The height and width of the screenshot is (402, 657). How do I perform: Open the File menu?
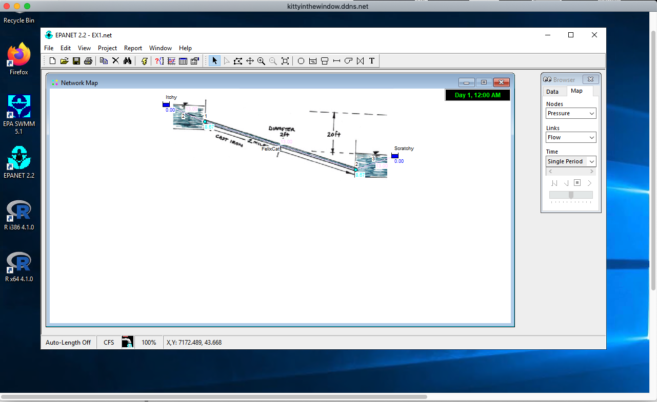coord(49,48)
